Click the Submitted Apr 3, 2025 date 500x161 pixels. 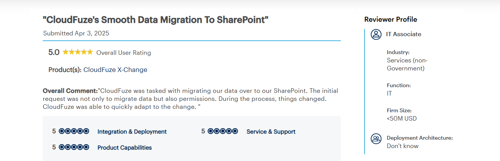(x=76, y=33)
